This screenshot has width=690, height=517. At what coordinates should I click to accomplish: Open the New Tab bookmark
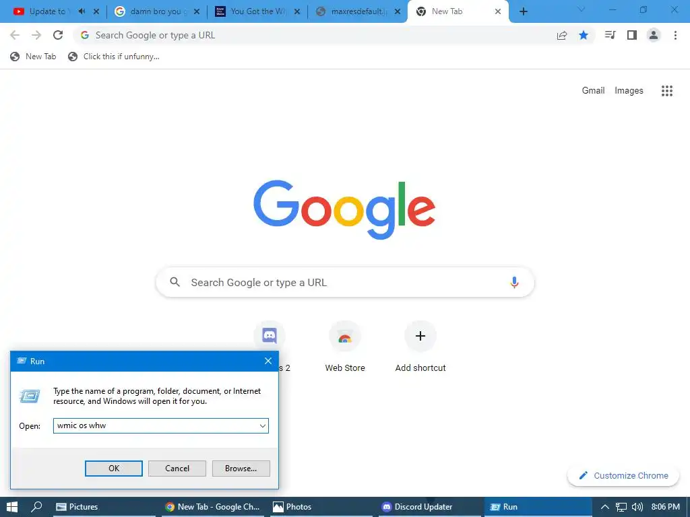coord(33,57)
